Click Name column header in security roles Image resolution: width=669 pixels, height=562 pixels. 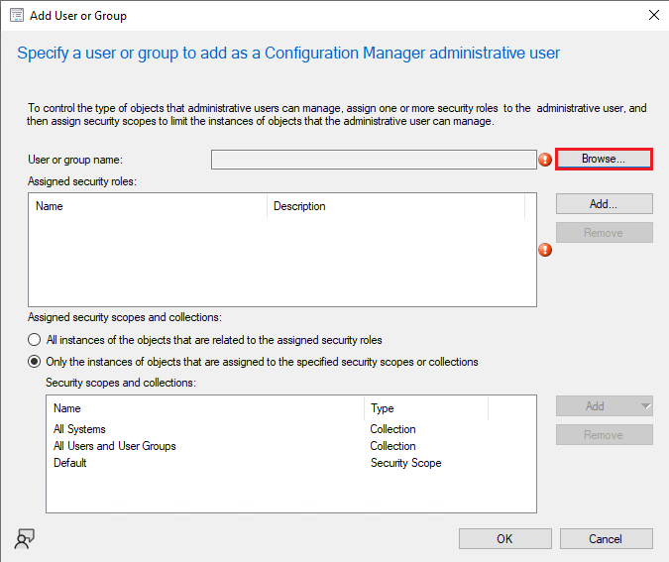[148, 206]
